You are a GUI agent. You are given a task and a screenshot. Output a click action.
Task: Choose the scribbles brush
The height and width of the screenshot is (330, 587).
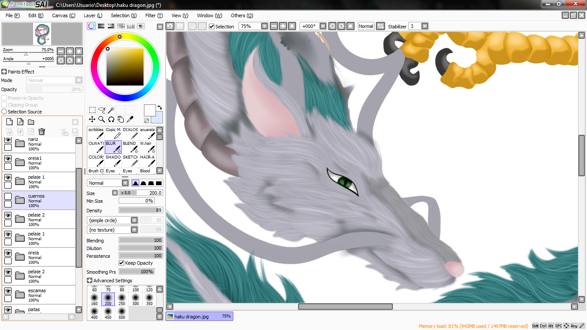pos(96,133)
